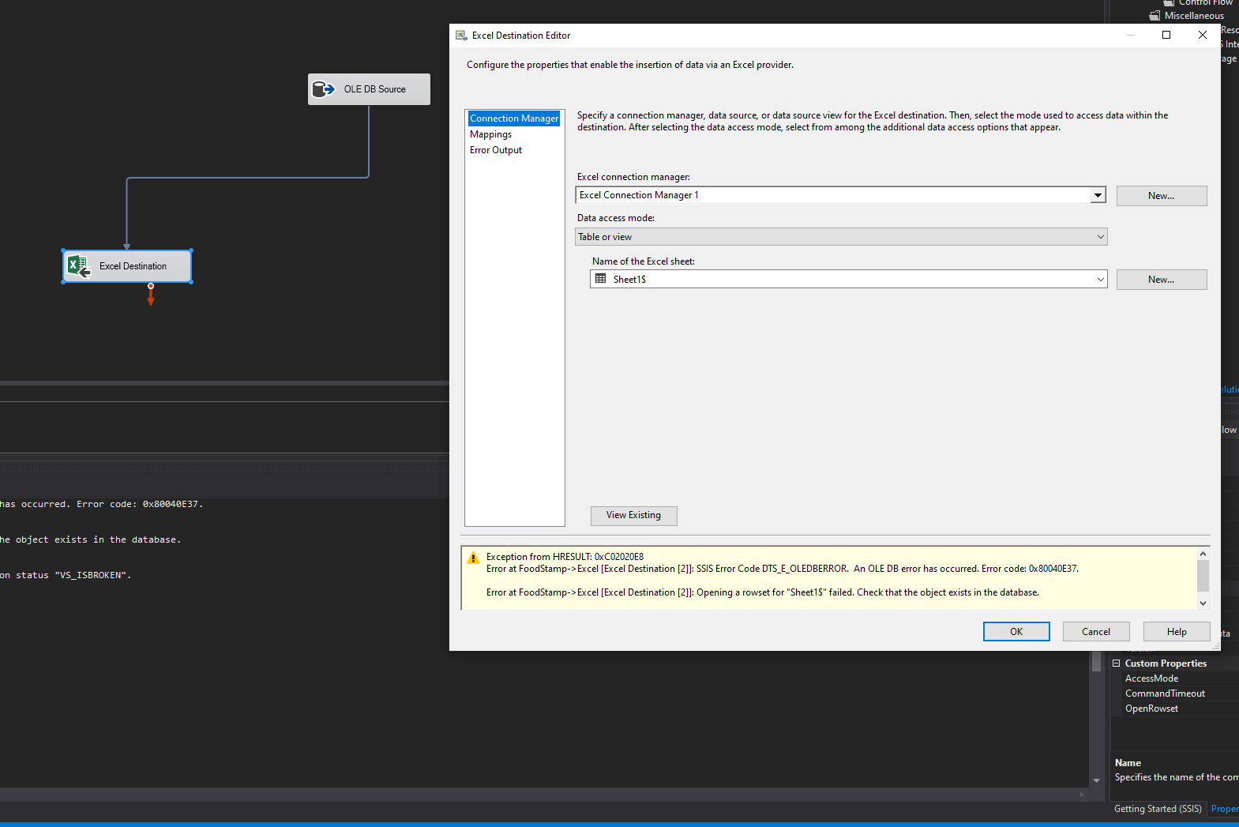Screen dimensions: 1239x827
Task: Expand the Excel sheet name dropdown
Action: 1100,280
